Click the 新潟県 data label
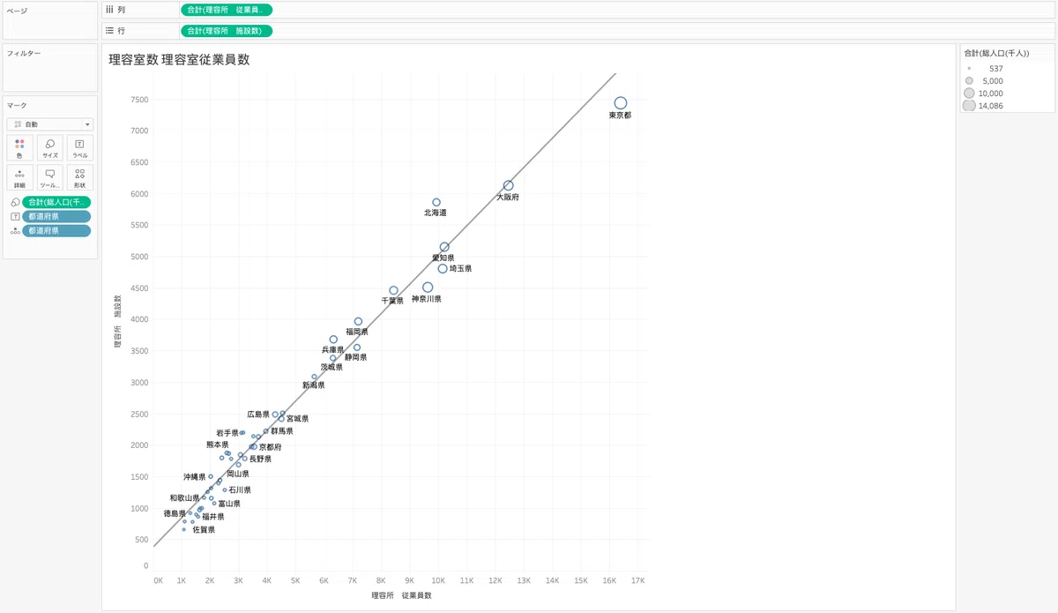1058x613 pixels. (x=313, y=385)
